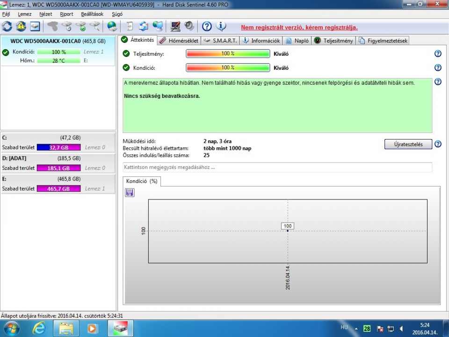Click the help icon beside green status text
This screenshot has height=337, width=449.
tap(438, 81)
